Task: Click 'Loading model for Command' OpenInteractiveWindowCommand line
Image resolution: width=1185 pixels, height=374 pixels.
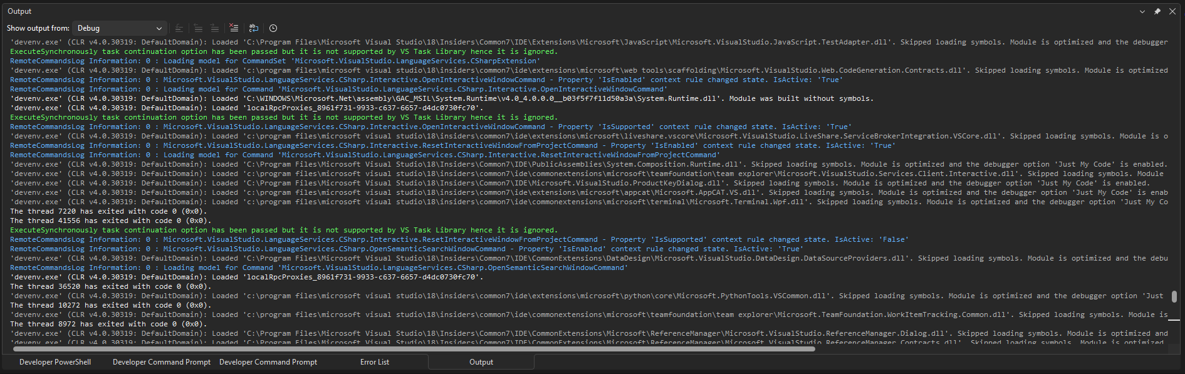Action: tap(338, 89)
